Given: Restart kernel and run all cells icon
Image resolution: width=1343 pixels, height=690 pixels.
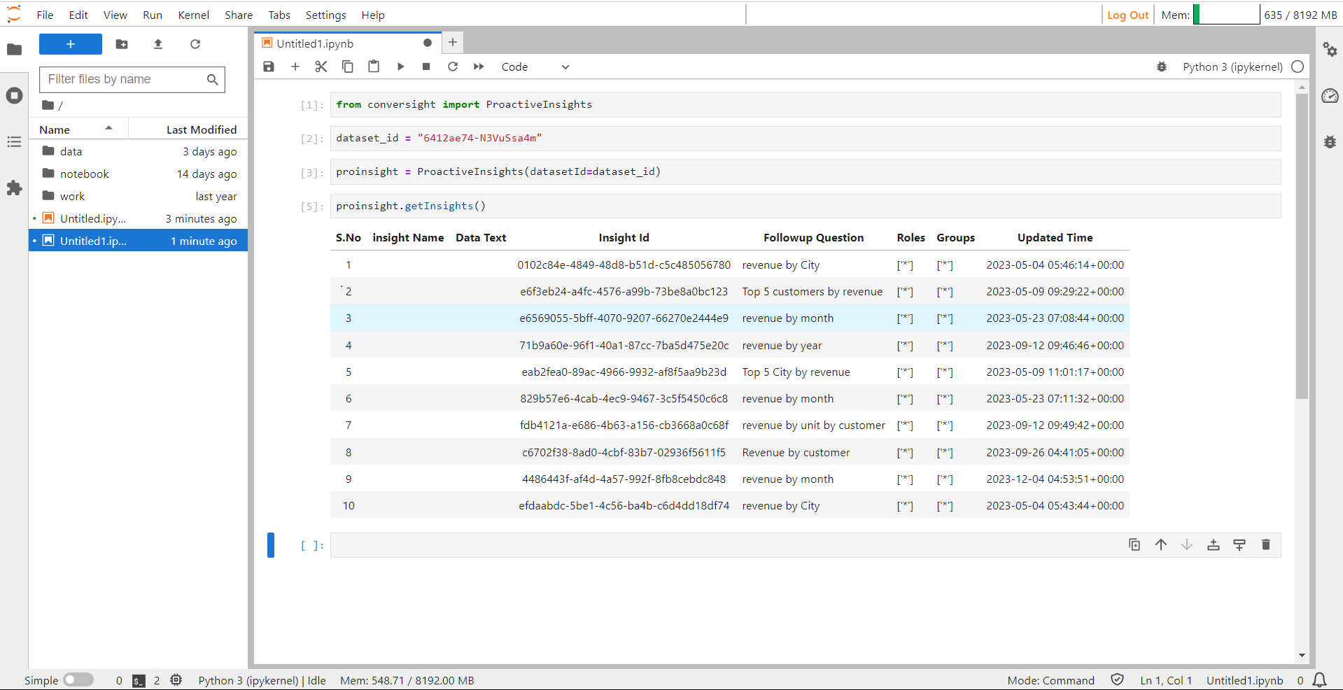Looking at the screenshot, I should [x=479, y=66].
